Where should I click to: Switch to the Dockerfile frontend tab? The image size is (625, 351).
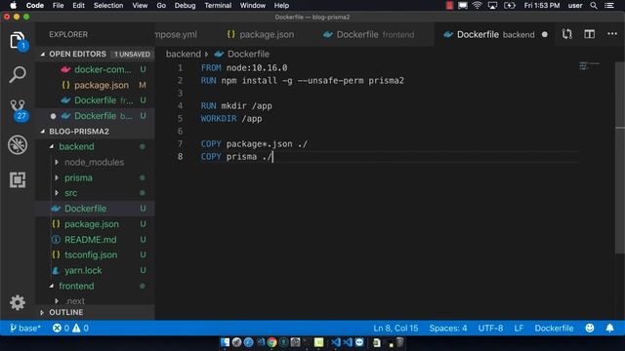(369, 35)
